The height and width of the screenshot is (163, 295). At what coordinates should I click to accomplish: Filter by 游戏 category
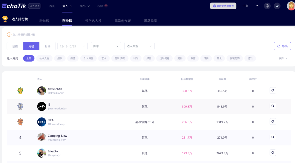250,59
